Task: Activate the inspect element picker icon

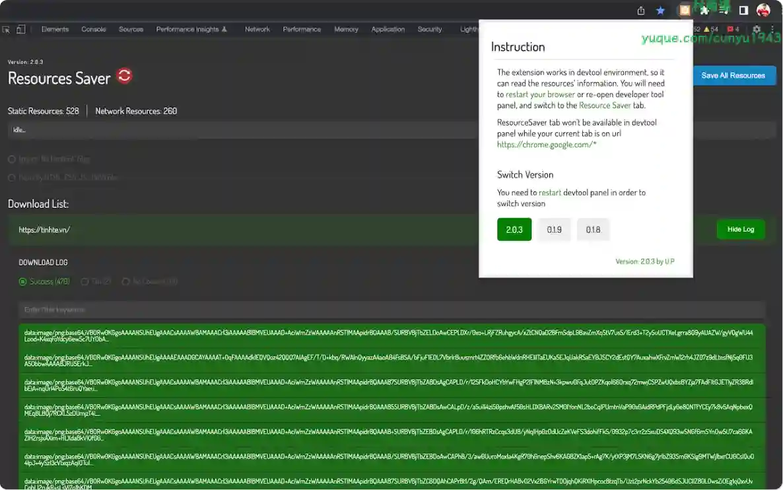Action: point(7,29)
